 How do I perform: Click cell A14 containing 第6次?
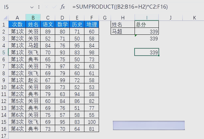17,115
